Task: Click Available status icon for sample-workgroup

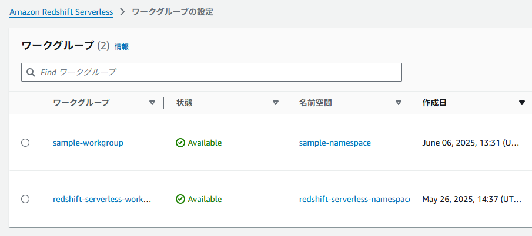Action: (180, 143)
